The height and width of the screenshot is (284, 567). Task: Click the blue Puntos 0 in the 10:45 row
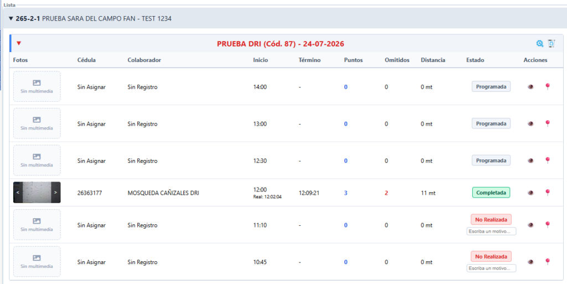346,262
